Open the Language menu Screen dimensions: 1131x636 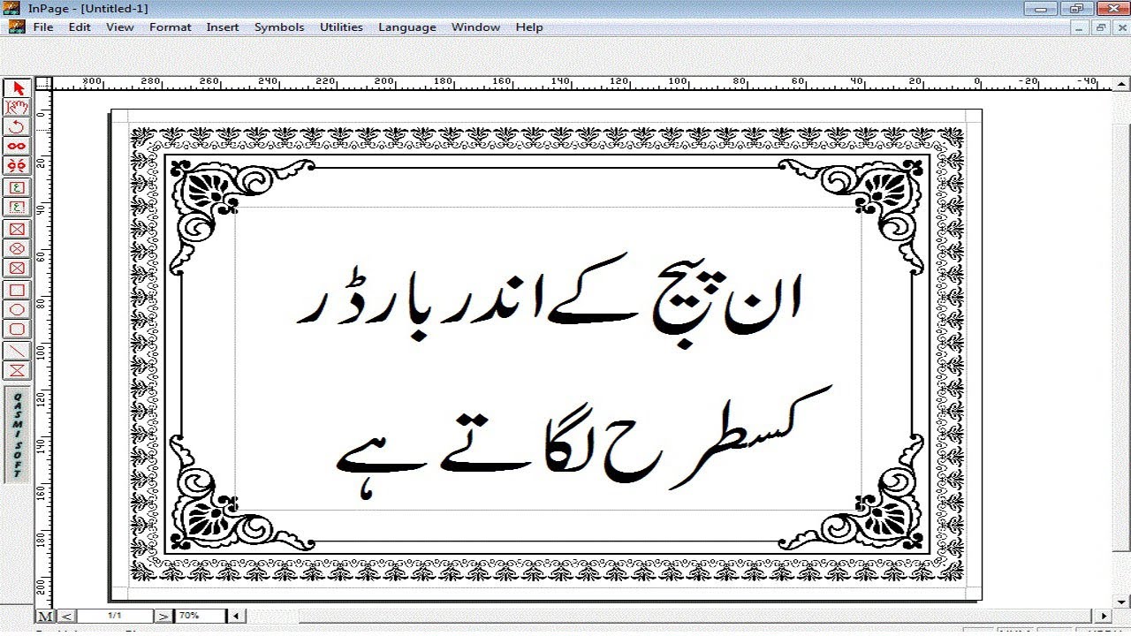tap(407, 27)
